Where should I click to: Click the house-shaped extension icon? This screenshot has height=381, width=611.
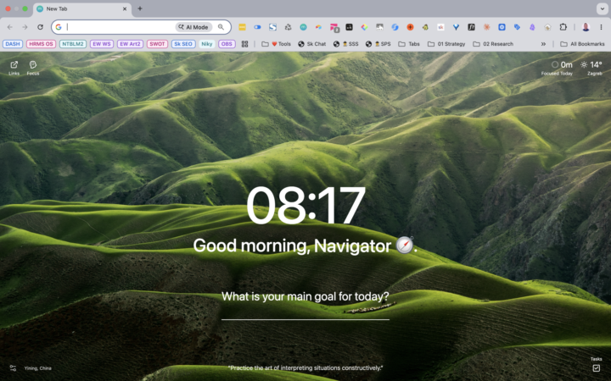click(547, 27)
